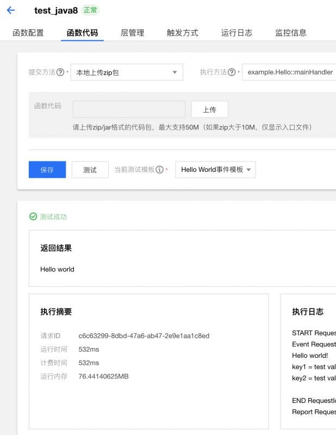Click the END RequestId log line

314,401
